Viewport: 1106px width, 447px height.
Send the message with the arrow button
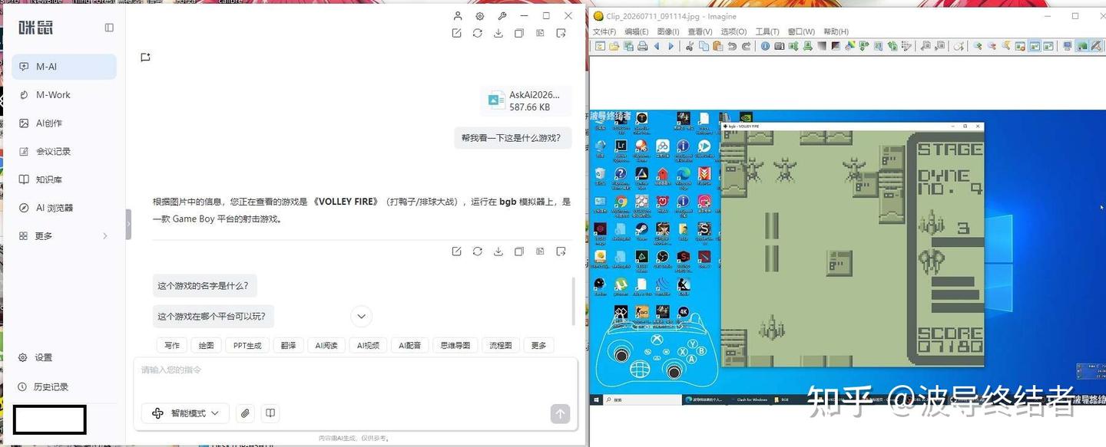pyautogui.click(x=560, y=414)
